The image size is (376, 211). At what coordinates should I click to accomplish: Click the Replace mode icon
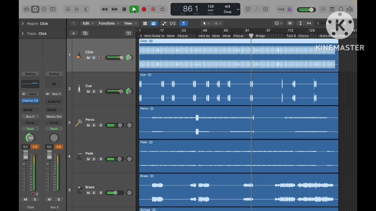tap(248, 9)
